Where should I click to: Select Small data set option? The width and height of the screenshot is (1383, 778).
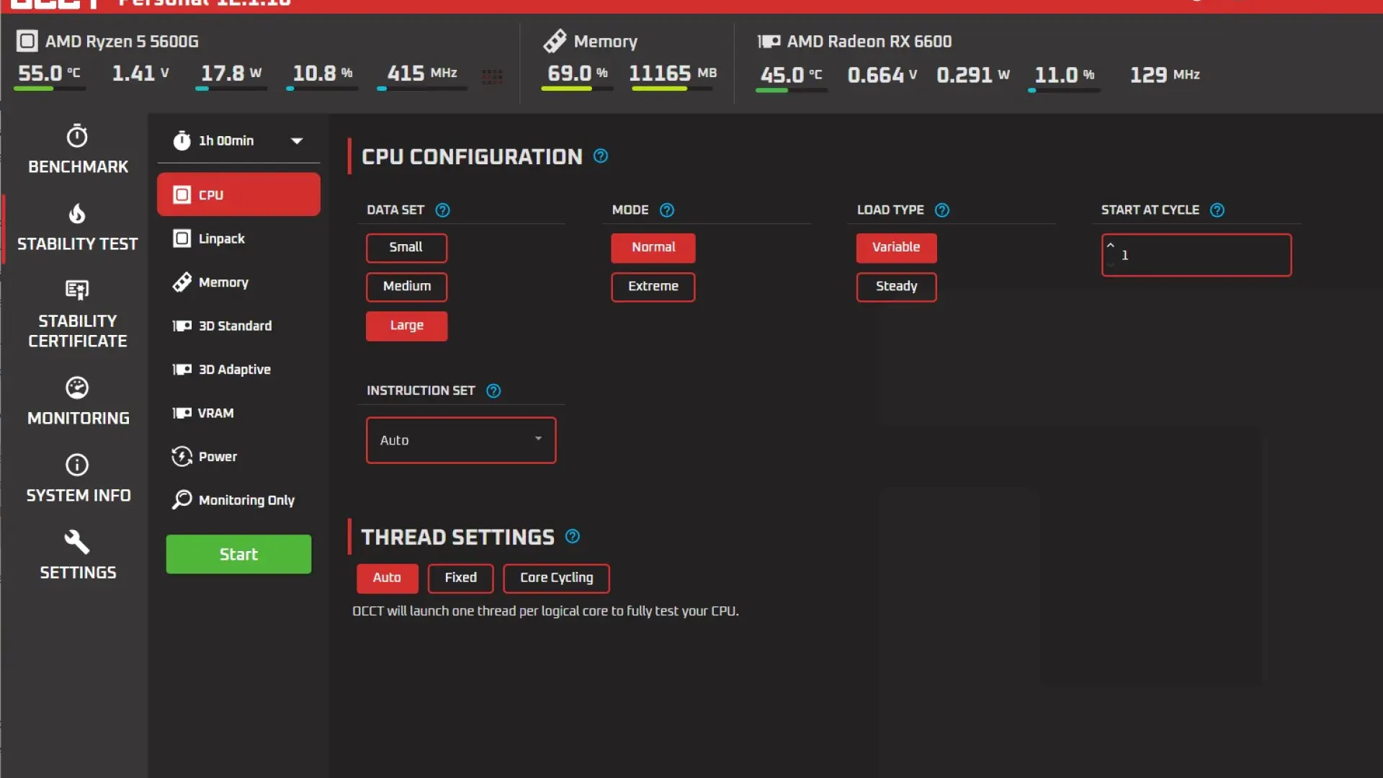(x=406, y=247)
